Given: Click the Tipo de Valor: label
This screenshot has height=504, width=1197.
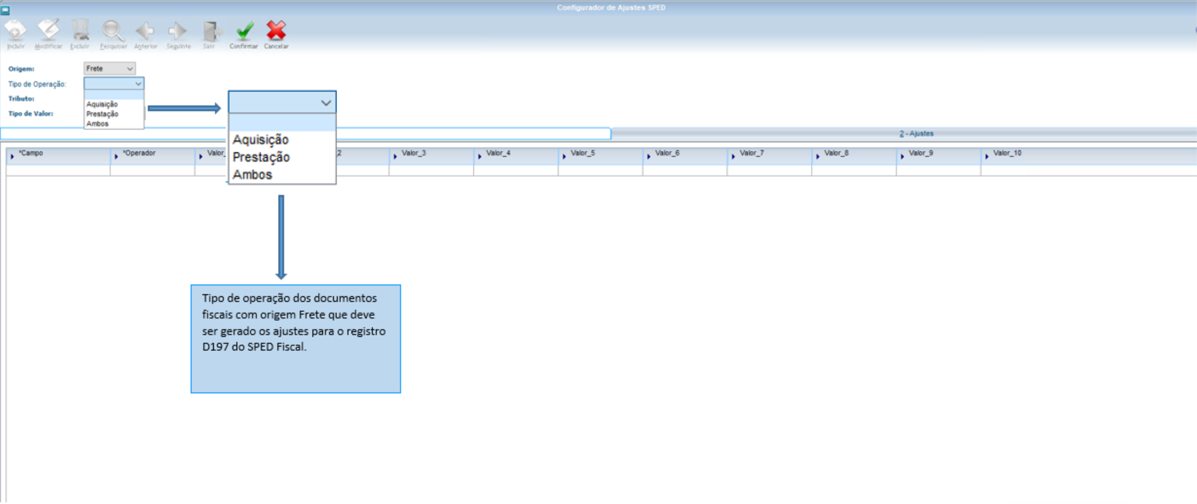Looking at the screenshot, I should point(31,114).
